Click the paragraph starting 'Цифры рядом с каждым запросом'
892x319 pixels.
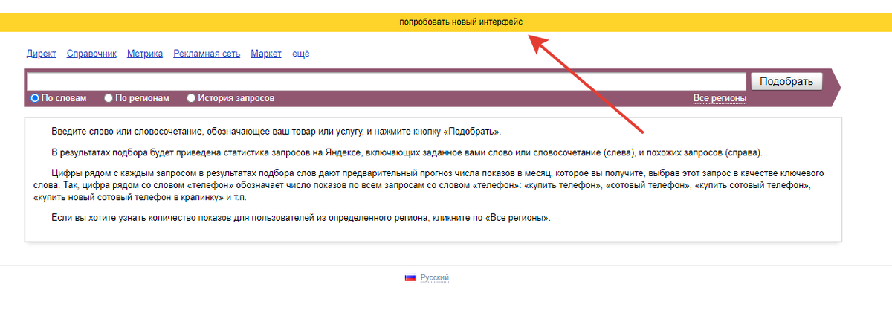(429, 185)
